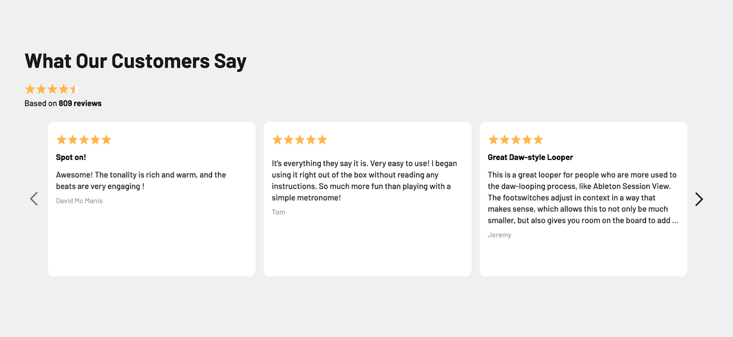Click the half star in overall rating
The width and height of the screenshot is (733, 337).
point(74,89)
